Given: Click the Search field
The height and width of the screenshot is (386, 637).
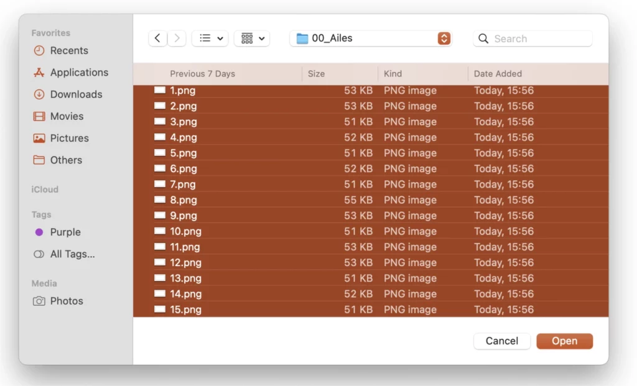Looking at the screenshot, I should 532,39.
